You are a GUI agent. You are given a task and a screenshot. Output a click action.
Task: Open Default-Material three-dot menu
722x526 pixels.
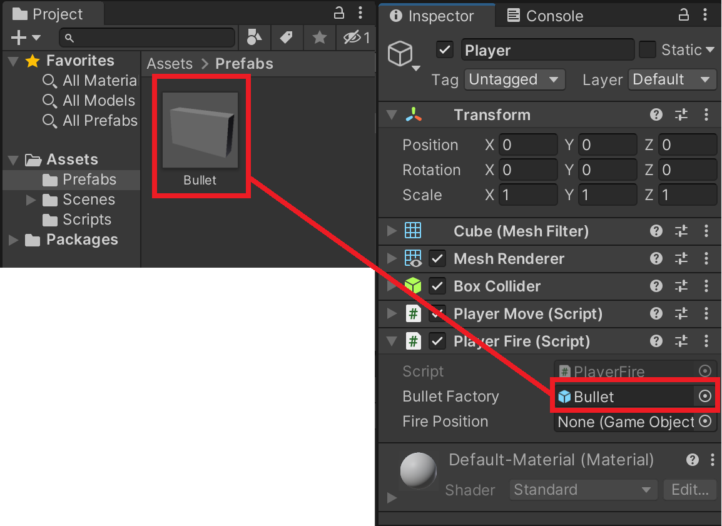[x=713, y=459]
